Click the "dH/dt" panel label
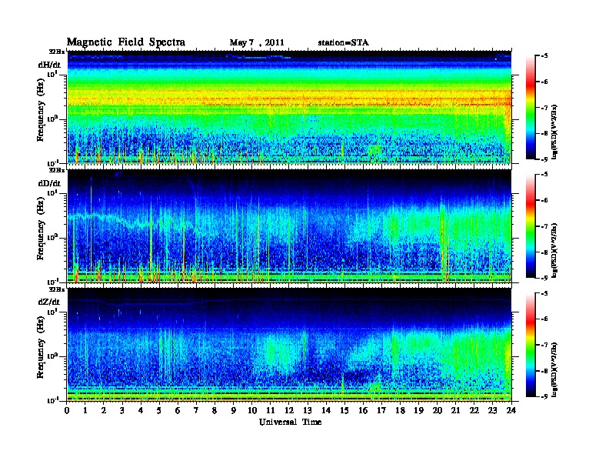 pos(49,65)
